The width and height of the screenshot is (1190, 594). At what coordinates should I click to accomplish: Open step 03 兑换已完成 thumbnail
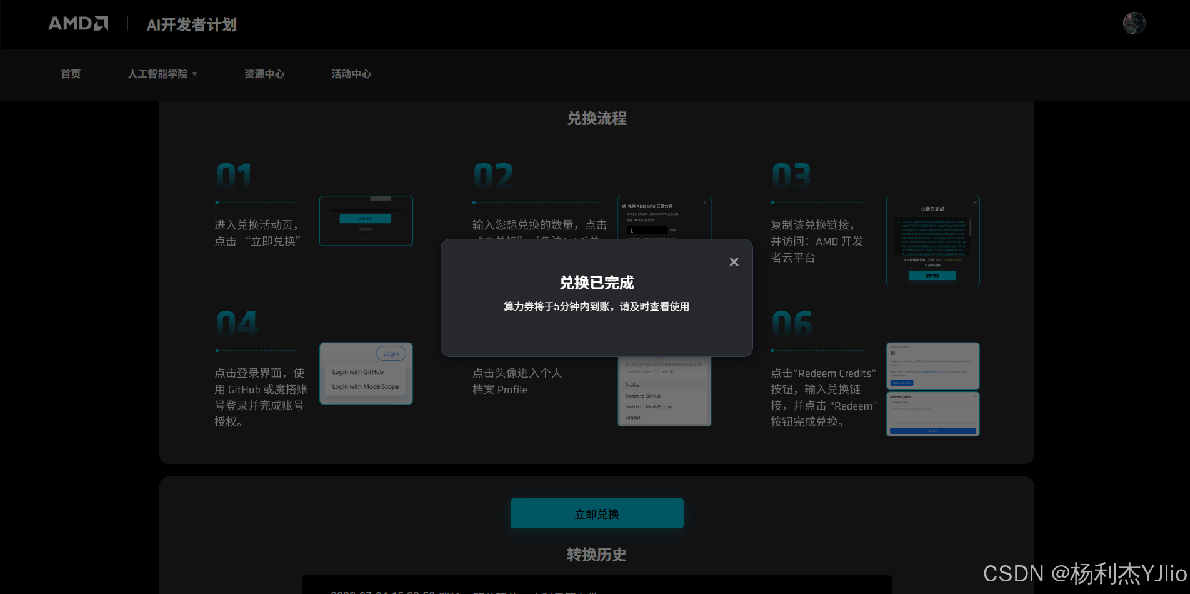click(932, 241)
